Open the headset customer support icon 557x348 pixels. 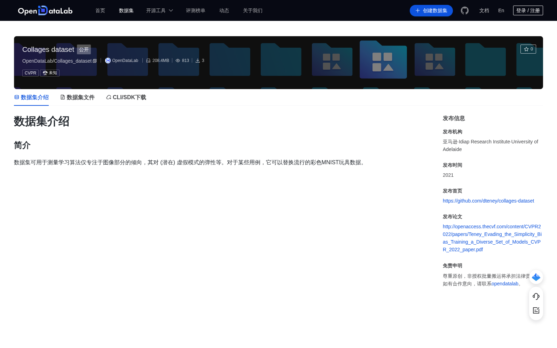click(536, 296)
